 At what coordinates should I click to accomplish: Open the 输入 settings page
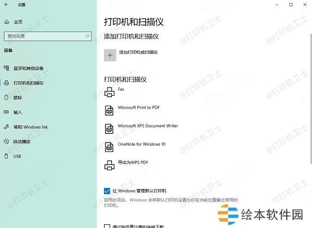[x=18, y=112]
